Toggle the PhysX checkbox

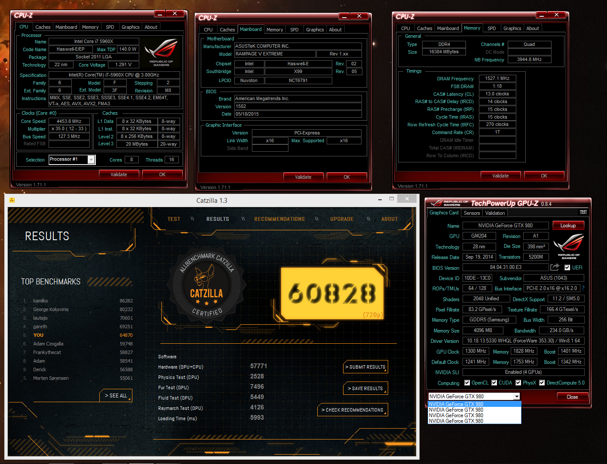pos(518,383)
